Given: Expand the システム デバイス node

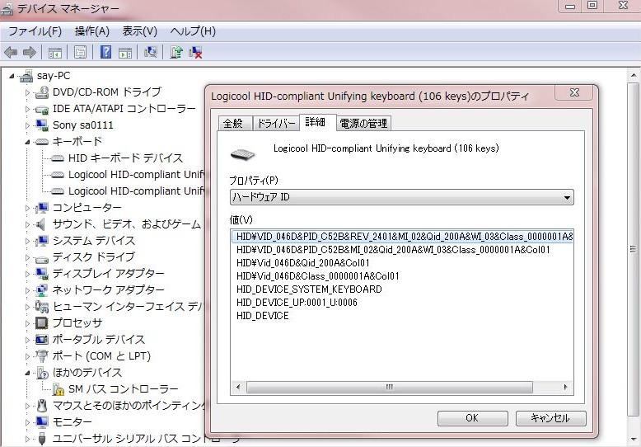Looking at the screenshot, I should tap(27, 241).
